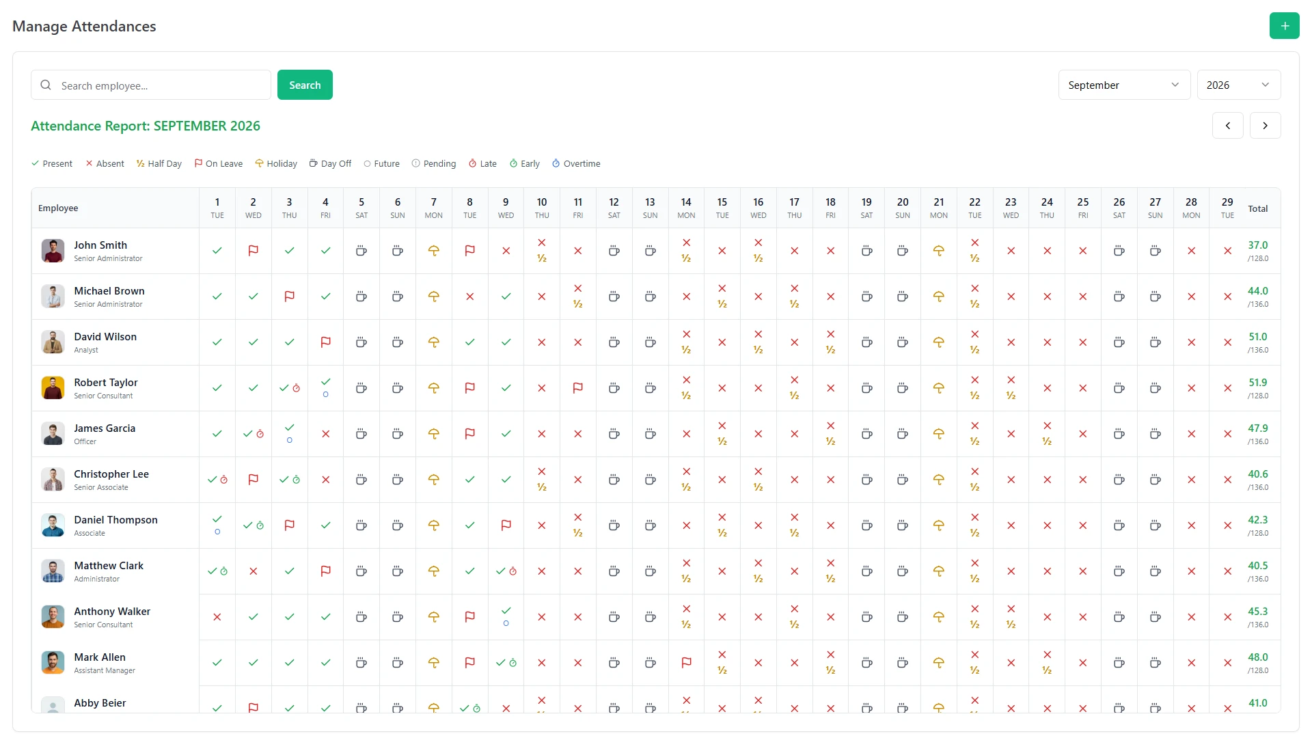The width and height of the screenshot is (1312, 738).
Task: Click John Smith's half day mark on day 10
Action: pos(542,258)
